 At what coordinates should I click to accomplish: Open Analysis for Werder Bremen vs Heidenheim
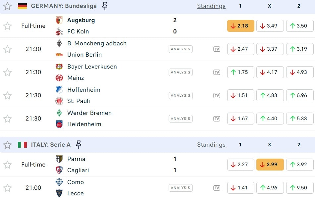click(181, 119)
